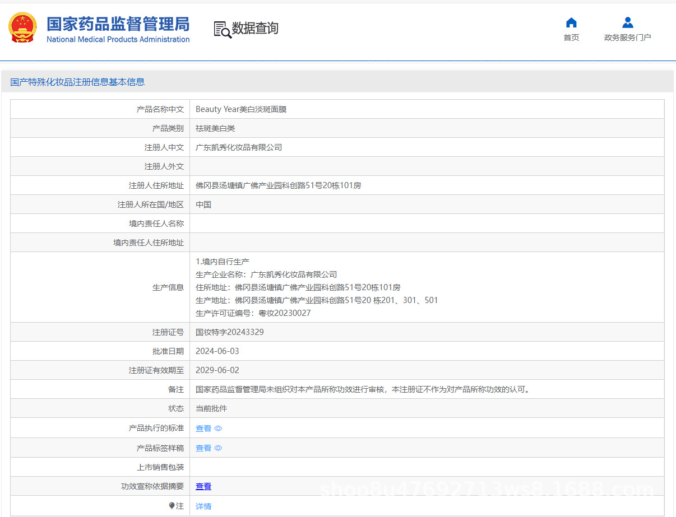
Task: Click registration number 国妆特字20243329
Action: pyautogui.click(x=229, y=332)
